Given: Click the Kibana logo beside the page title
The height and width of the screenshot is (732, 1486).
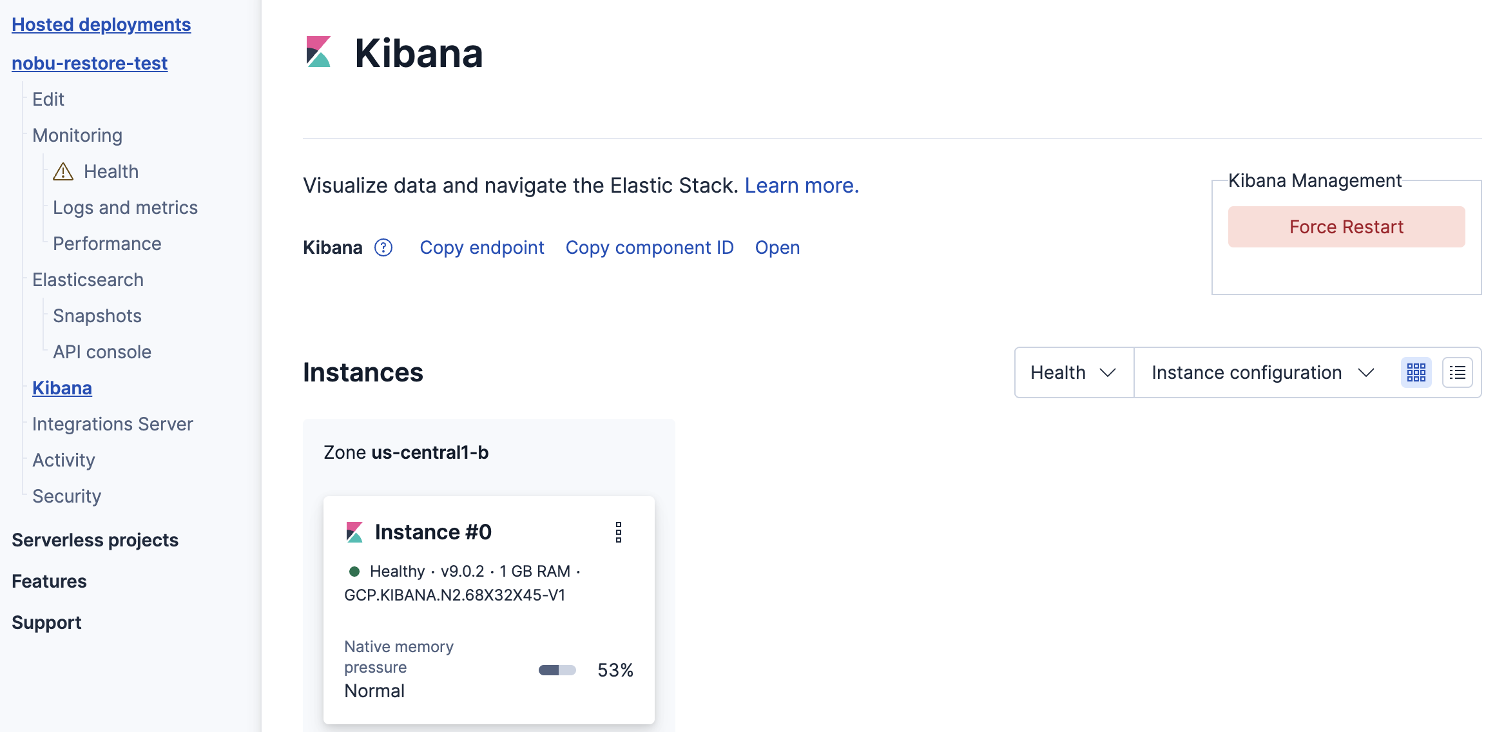Looking at the screenshot, I should coord(319,52).
